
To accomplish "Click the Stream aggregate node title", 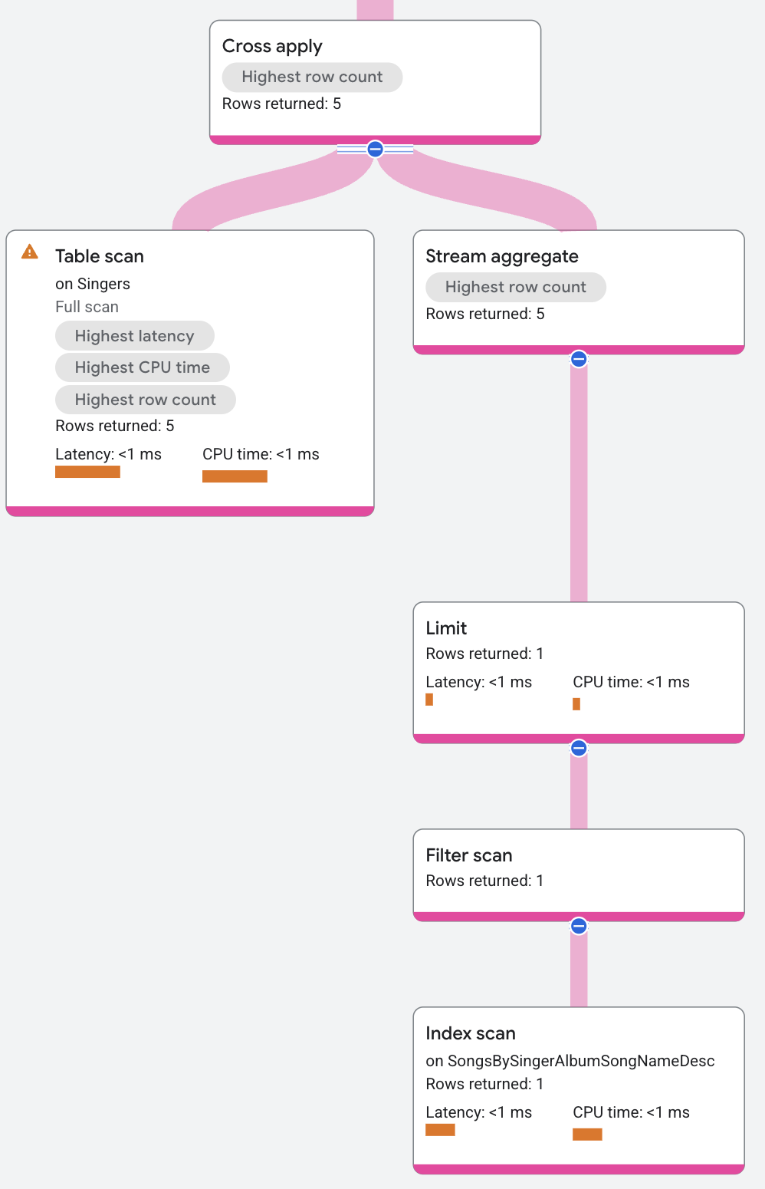I will pyautogui.click(x=502, y=256).
